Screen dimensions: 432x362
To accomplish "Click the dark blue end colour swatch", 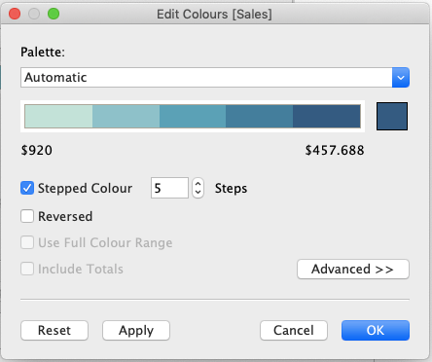I will (392, 116).
